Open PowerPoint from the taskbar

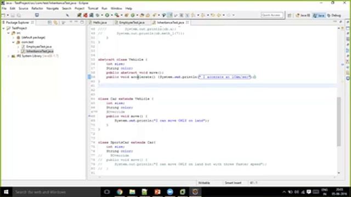157,192
